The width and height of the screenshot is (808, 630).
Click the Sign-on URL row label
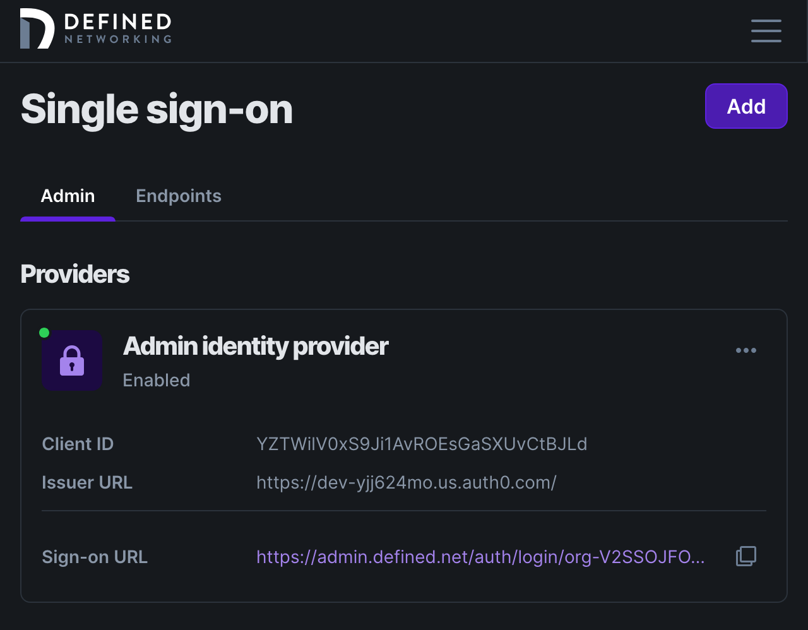click(94, 557)
